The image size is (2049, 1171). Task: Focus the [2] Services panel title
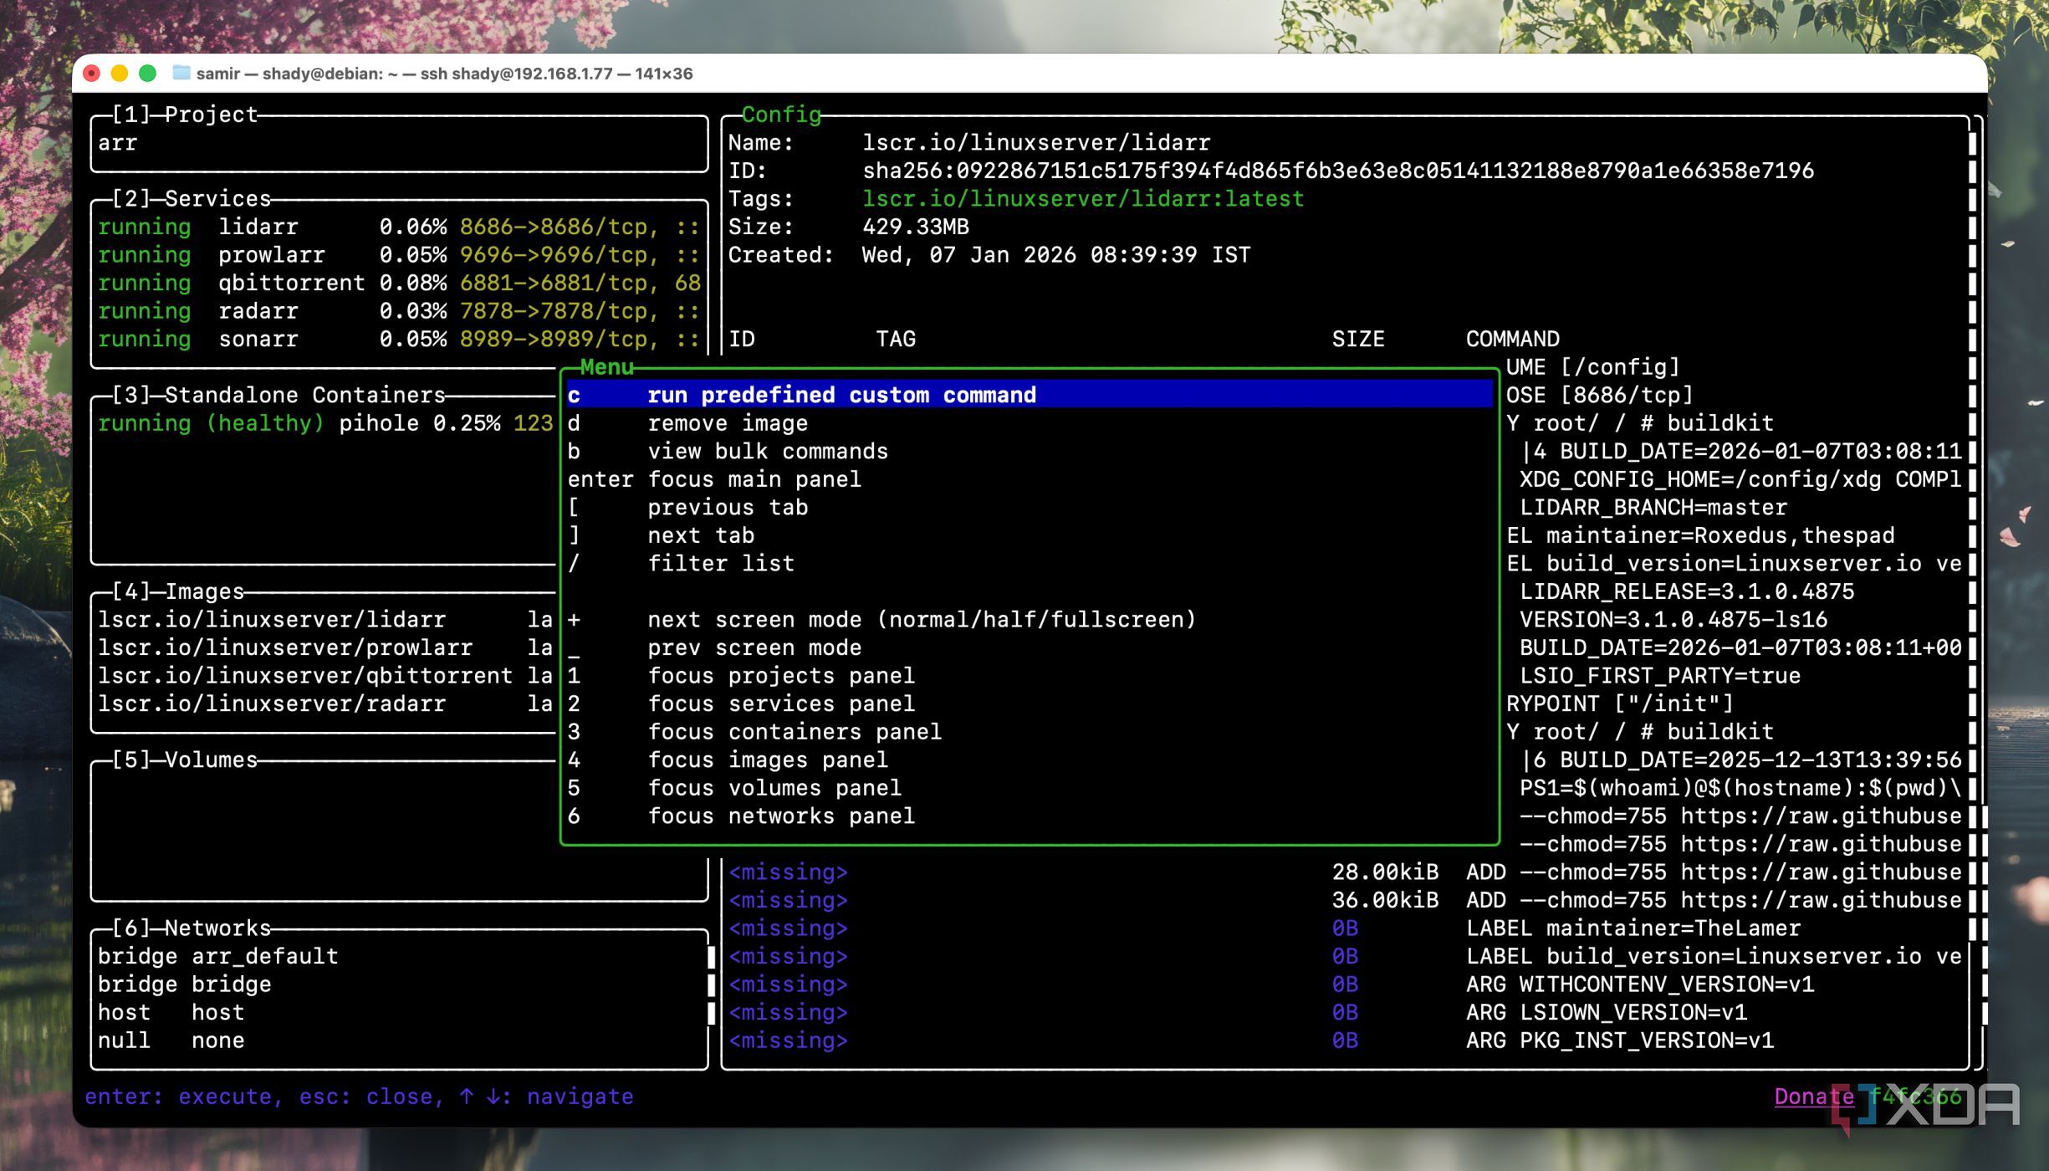coord(192,198)
